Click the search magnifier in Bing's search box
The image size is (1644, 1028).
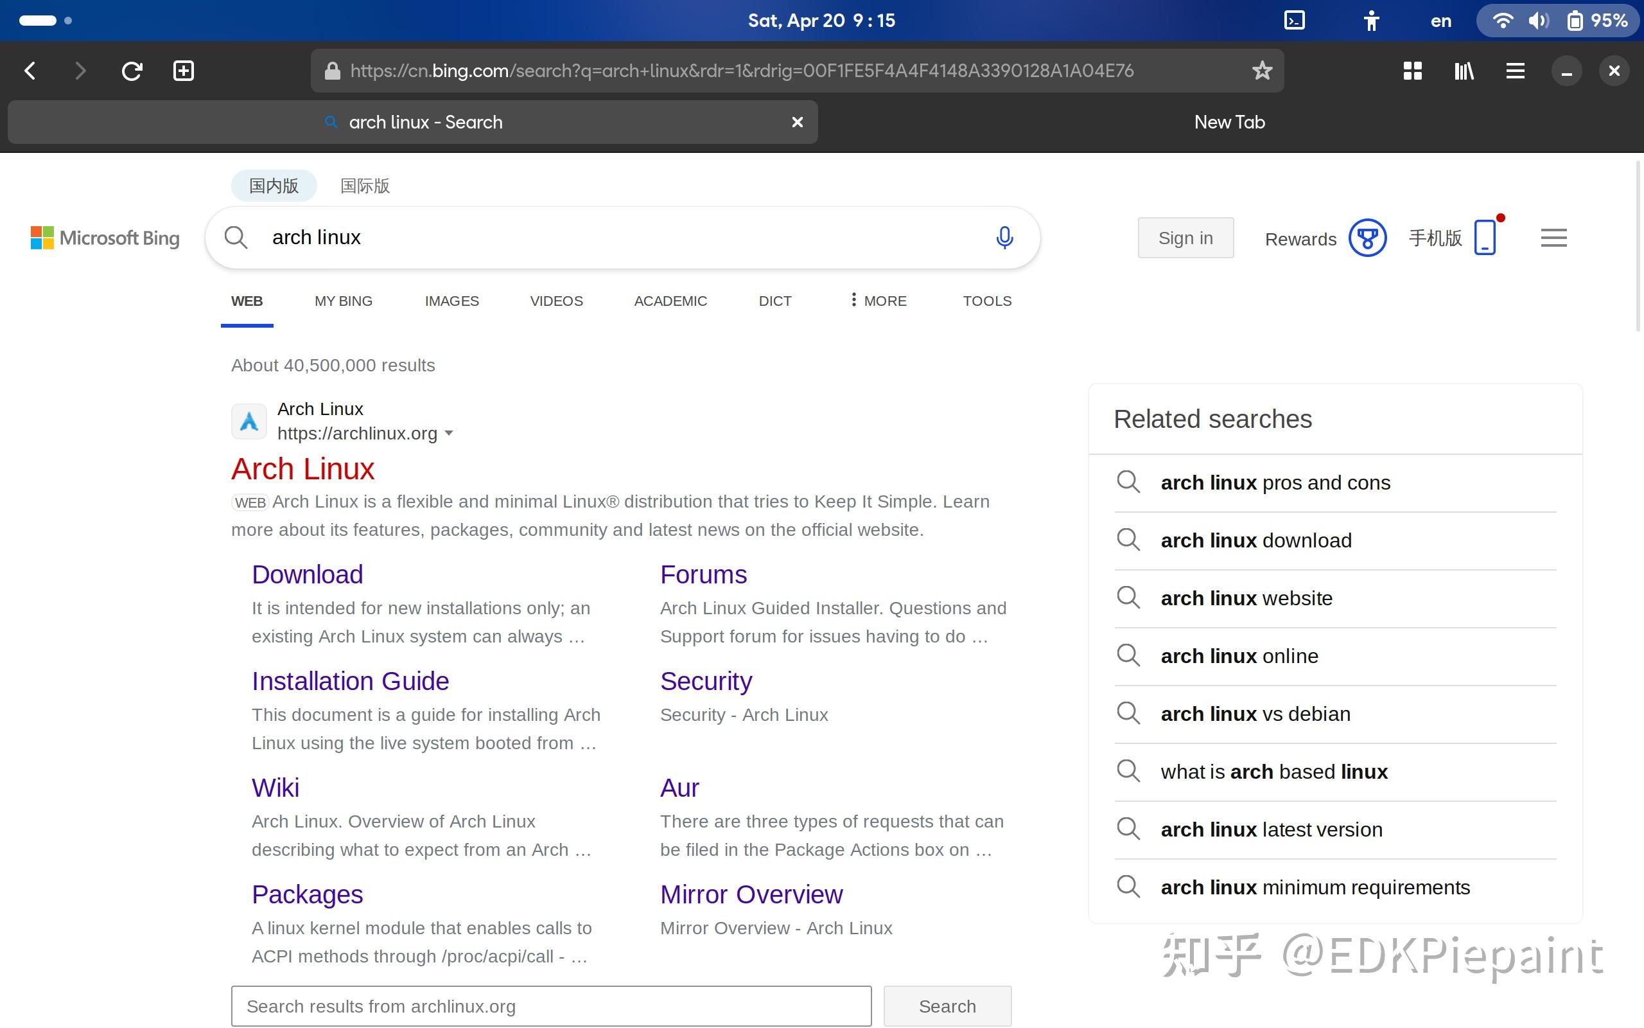coord(235,237)
